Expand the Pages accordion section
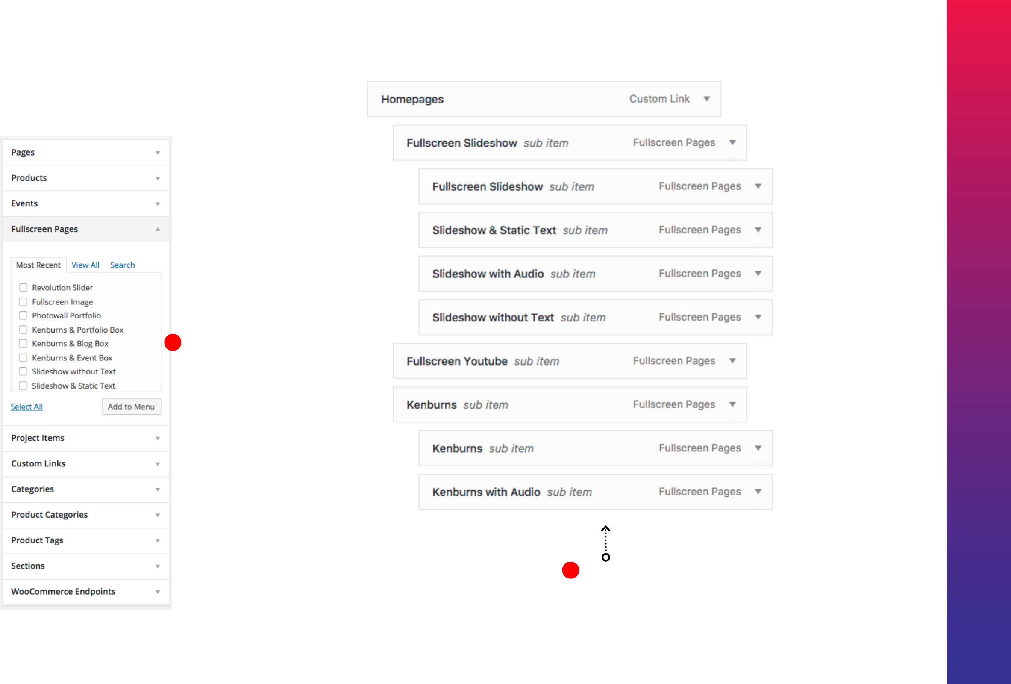Viewport: 1011px width, 684px height. point(86,152)
